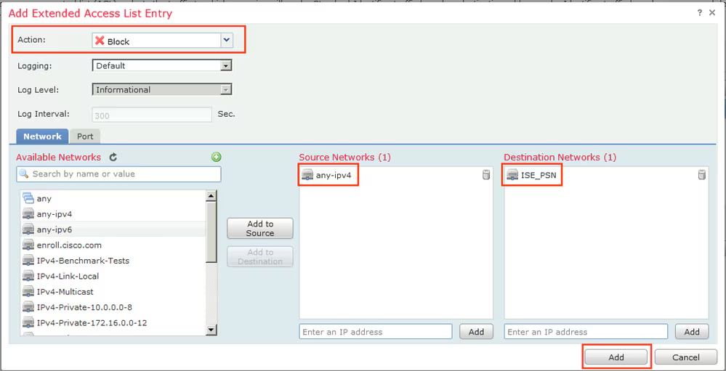Click the refresh Available Networks icon
Image resolution: width=726 pixels, height=371 pixels.
tap(113, 157)
